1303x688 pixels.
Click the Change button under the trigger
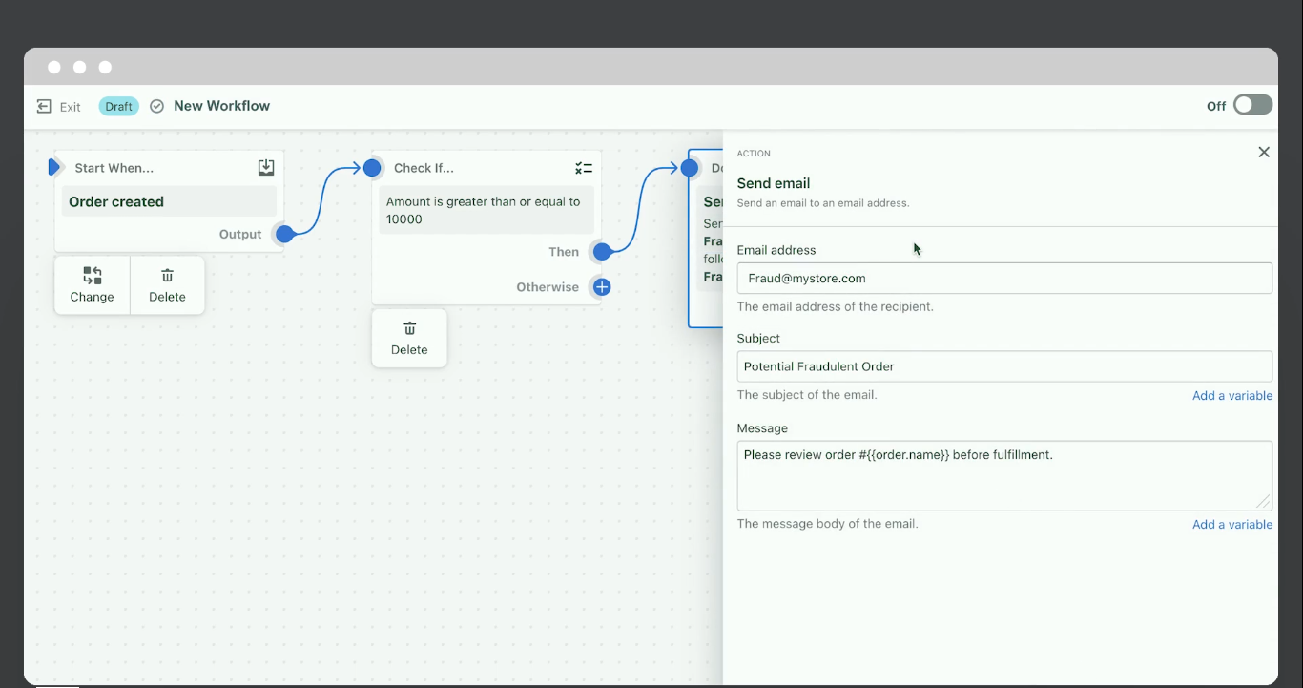[x=92, y=284]
